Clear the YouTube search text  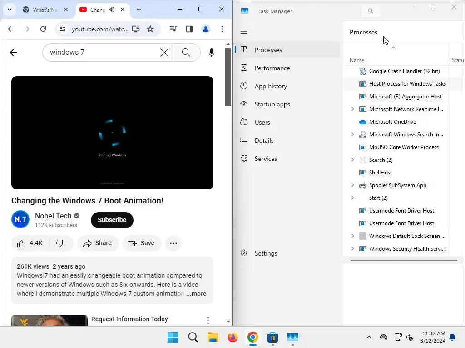coord(164,53)
